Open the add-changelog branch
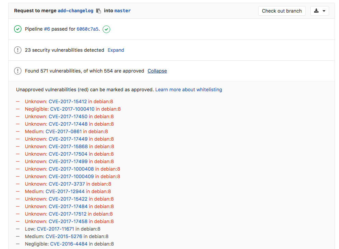 [x=75, y=11]
